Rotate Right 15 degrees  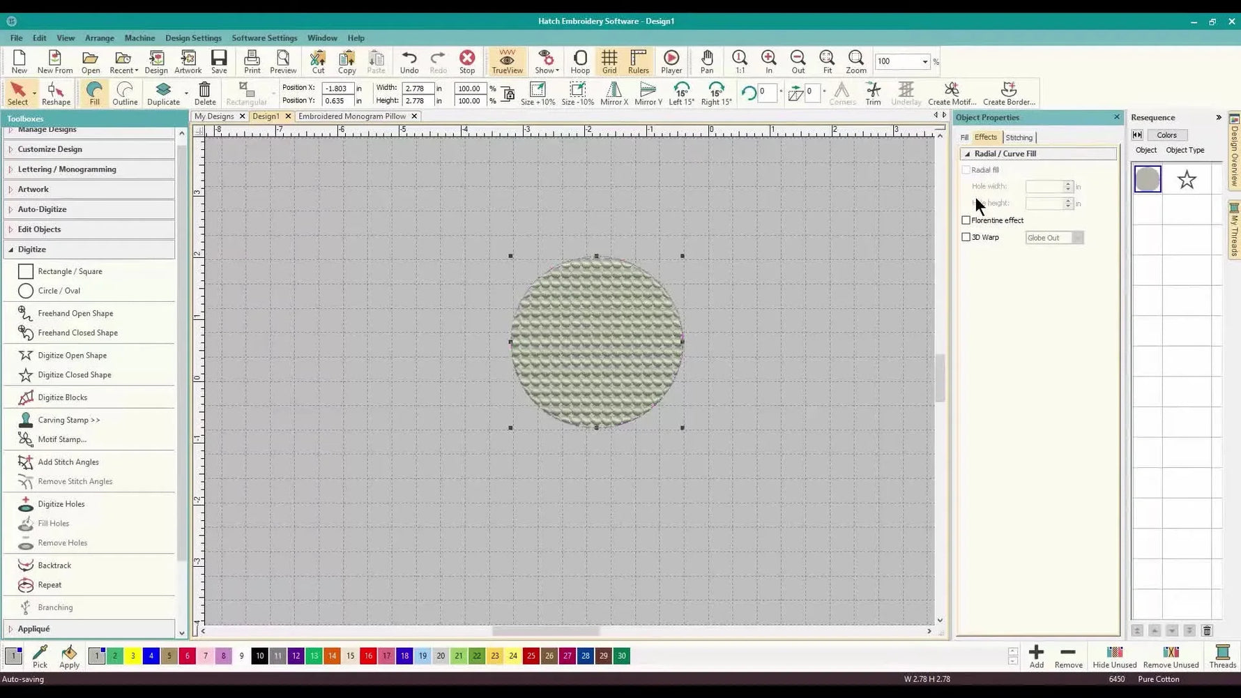click(x=716, y=93)
